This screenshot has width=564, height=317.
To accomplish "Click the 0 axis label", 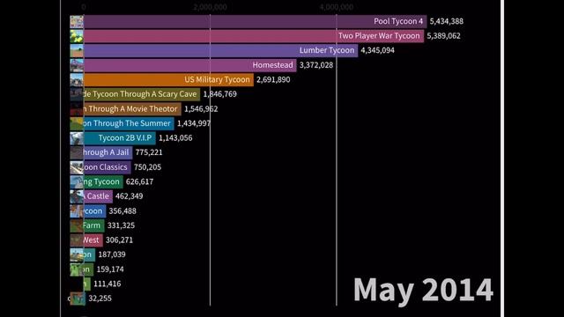I will coord(84,7).
